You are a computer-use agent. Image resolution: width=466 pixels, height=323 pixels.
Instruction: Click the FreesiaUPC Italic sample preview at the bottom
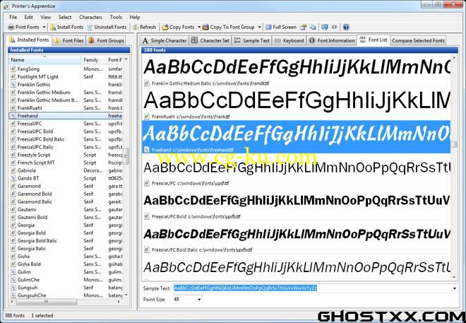click(296, 268)
